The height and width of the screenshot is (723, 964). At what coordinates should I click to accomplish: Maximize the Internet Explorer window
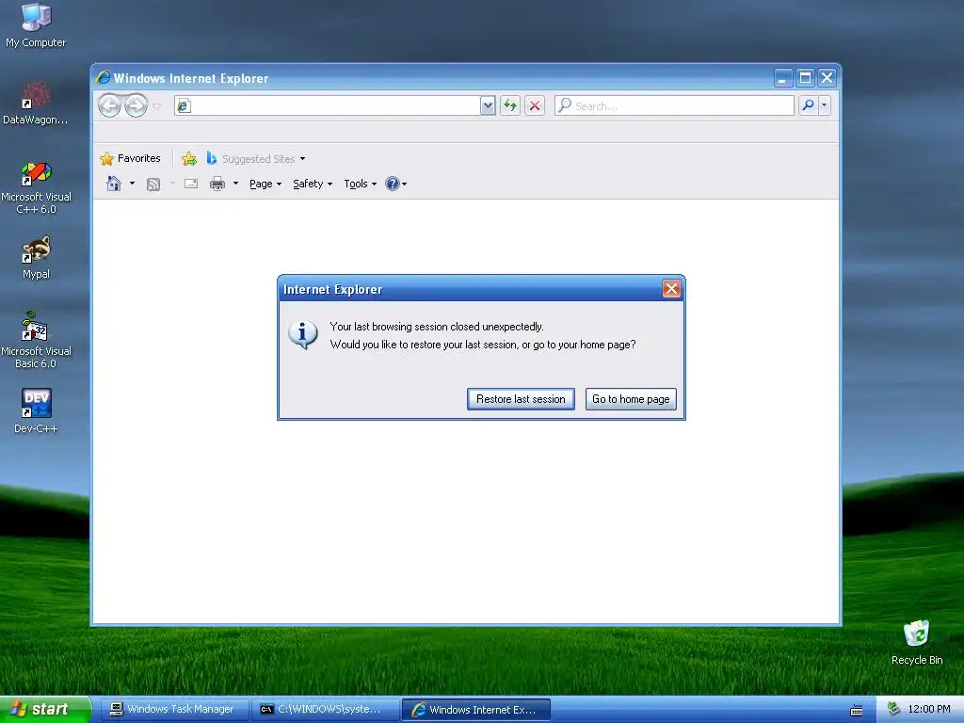point(805,78)
